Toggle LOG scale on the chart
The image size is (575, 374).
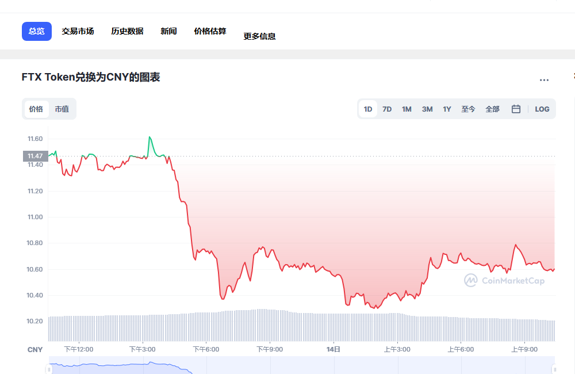(x=542, y=109)
